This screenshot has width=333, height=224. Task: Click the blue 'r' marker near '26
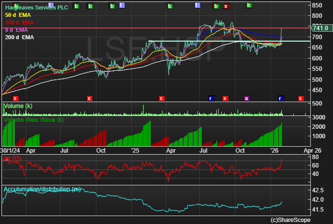click(281, 98)
